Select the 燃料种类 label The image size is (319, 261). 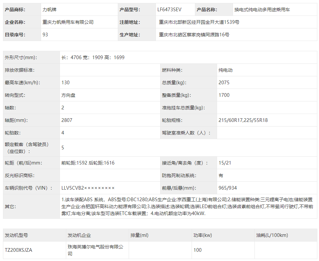click(172, 70)
